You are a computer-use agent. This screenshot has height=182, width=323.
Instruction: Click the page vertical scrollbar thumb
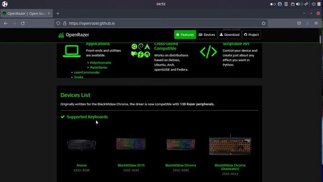(320, 39)
